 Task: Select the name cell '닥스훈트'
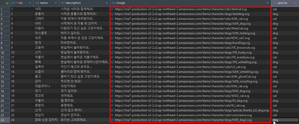tap(41, 33)
